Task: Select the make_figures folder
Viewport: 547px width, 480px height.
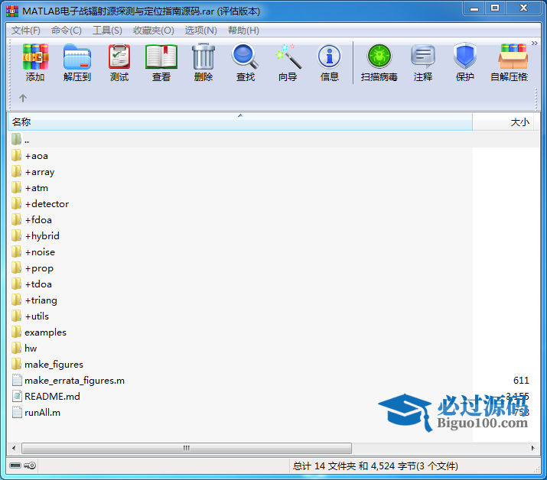Action: coord(47,365)
